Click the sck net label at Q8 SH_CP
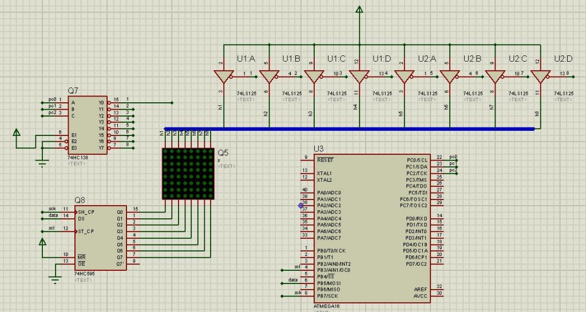586x312 pixels. click(52, 209)
